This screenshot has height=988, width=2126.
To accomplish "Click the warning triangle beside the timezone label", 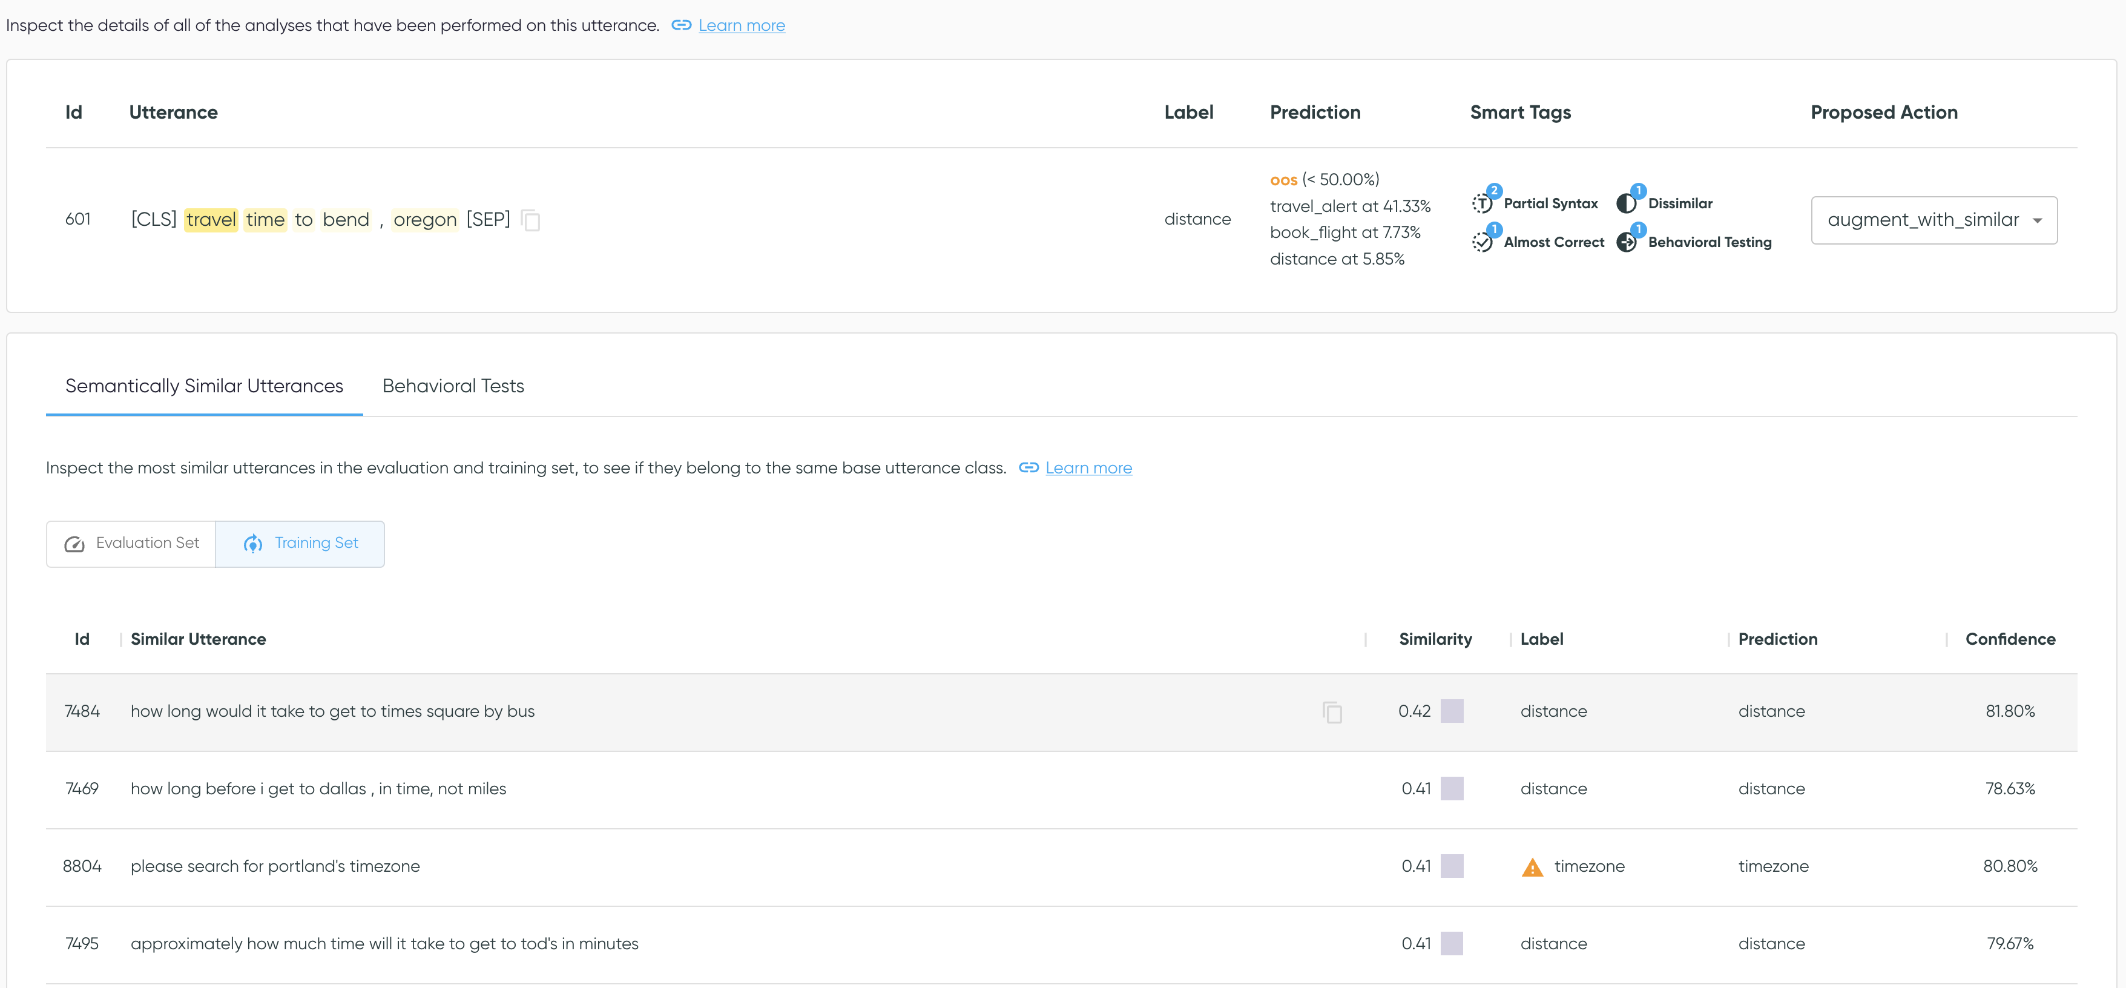I will (1532, 867).
